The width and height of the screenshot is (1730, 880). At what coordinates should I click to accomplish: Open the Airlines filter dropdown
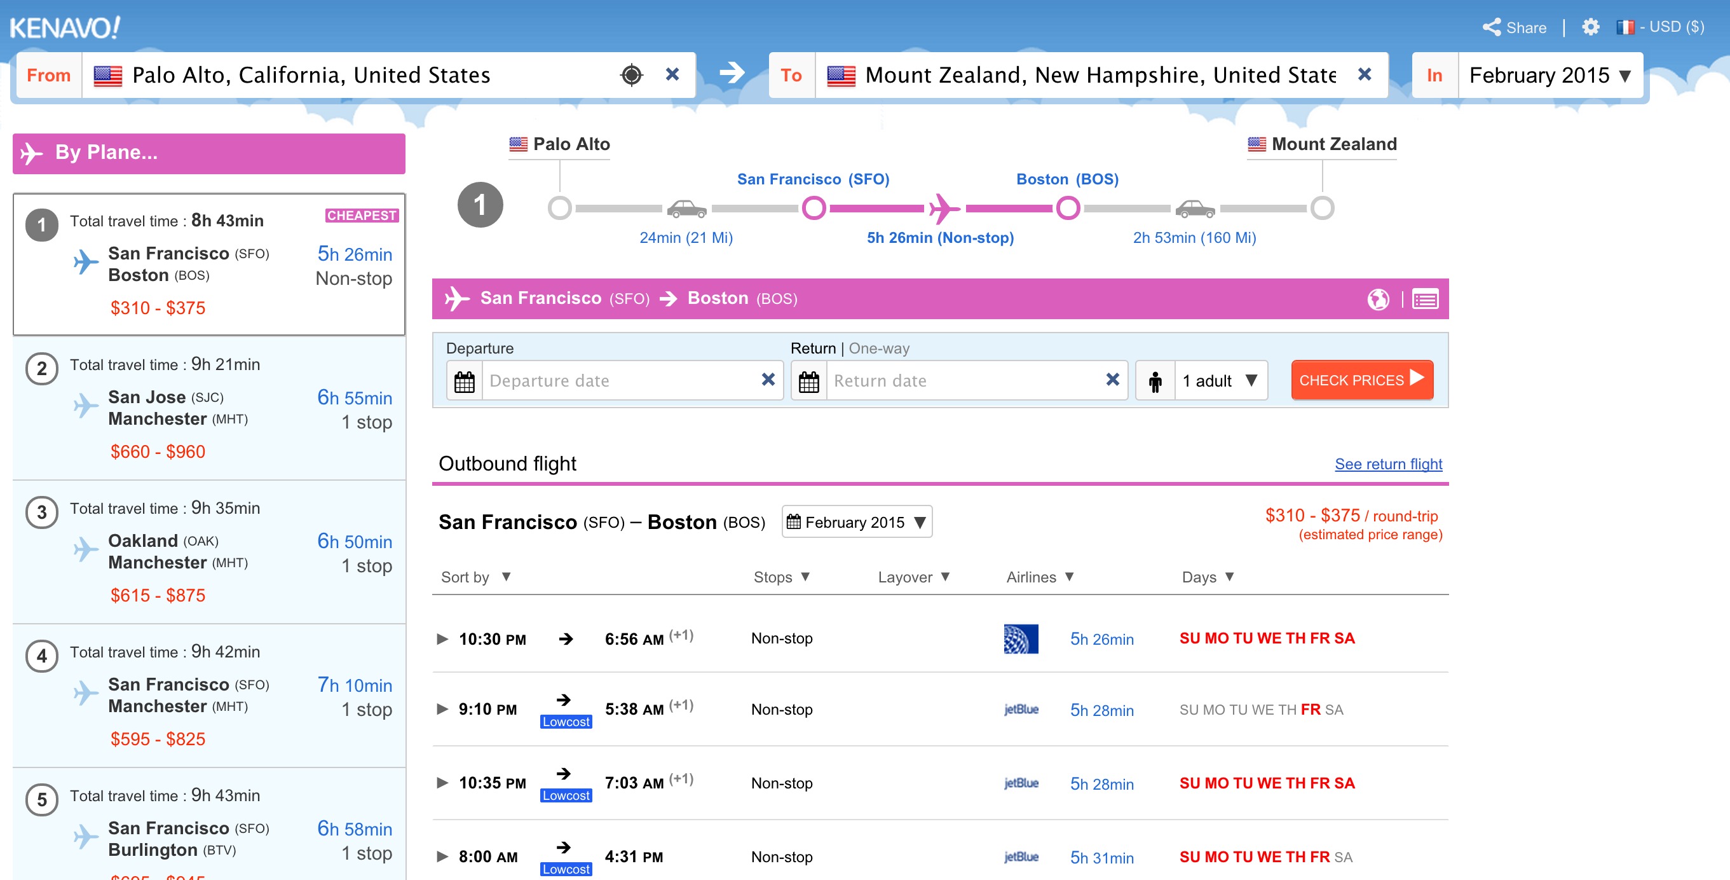(x=1040, y=577)
